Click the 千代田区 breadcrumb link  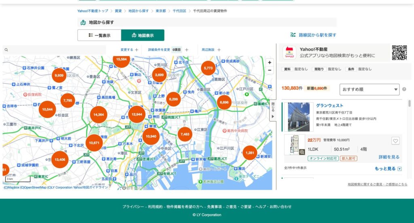[179, 11]
